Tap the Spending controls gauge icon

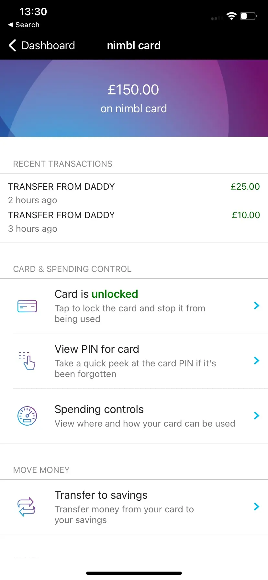click(x=27, y=416)
